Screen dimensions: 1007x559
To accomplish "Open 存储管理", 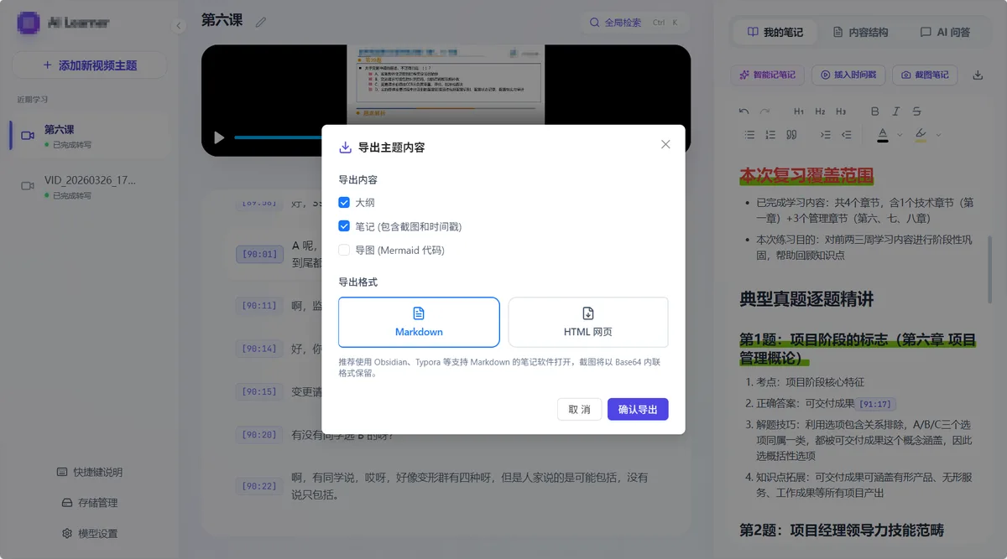I will 89,503.
